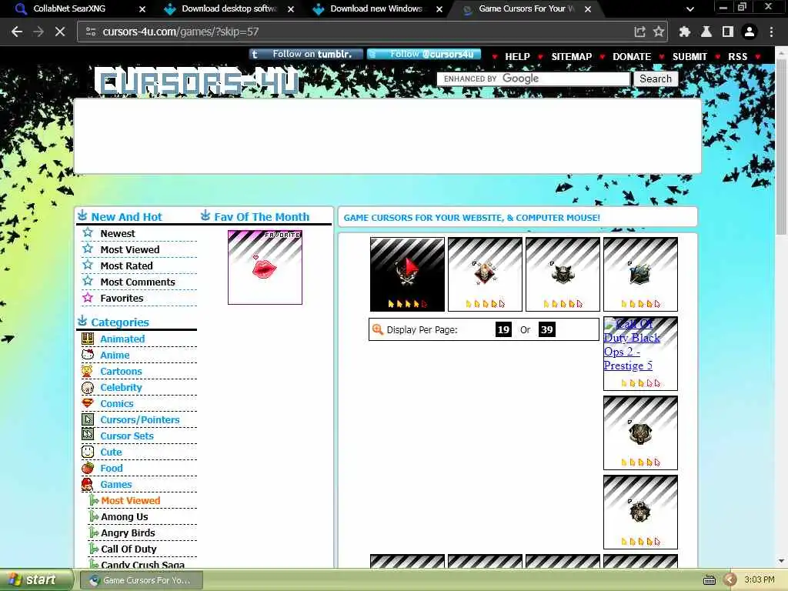788x591 pixels.
Task: Open Chrome profile avatar
Action: coord(750,32)
